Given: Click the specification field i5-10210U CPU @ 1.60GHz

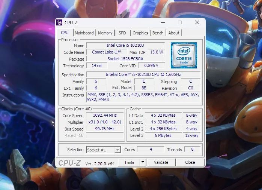Looking at the screenshot, I should click(143, 74).
